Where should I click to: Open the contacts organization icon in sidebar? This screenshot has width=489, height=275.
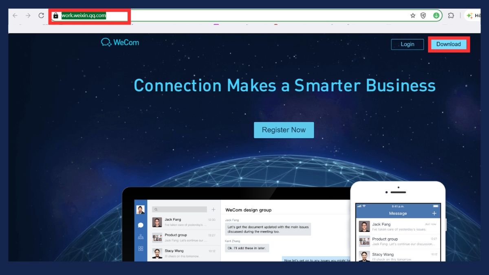click(x=141, y=237)
